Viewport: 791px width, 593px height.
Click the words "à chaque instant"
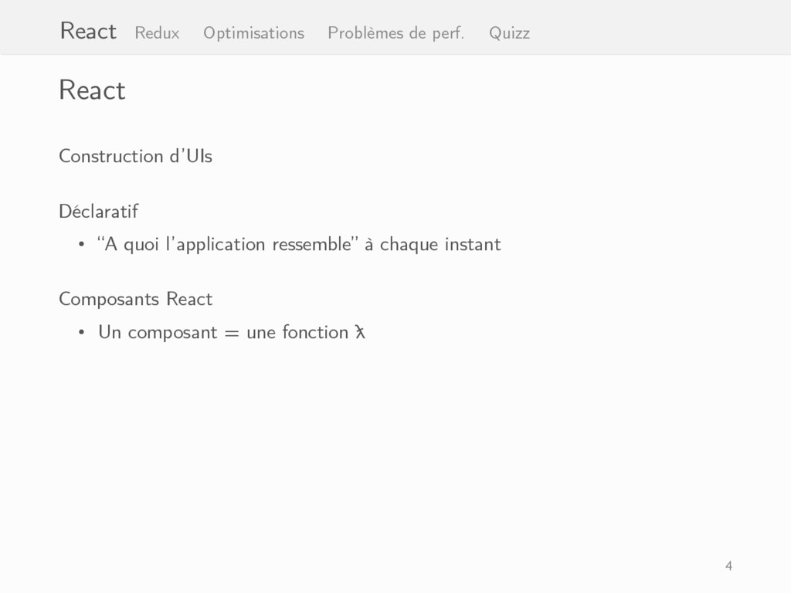pyautogui.click(x=433, y=245)
